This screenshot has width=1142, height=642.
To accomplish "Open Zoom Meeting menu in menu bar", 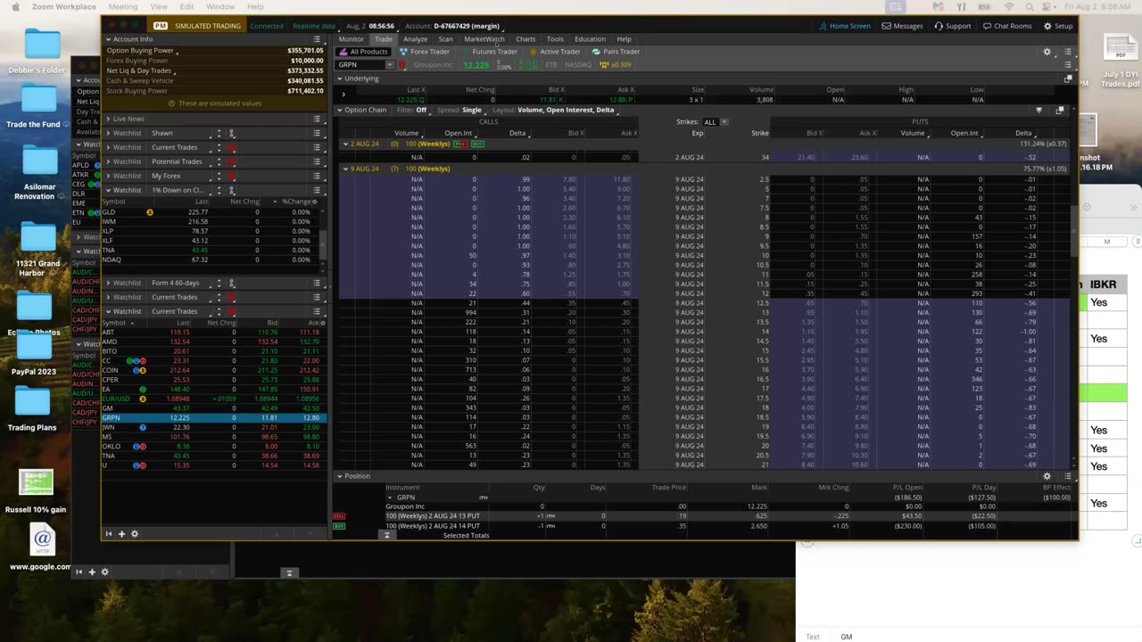I will [x=123, y=6].
